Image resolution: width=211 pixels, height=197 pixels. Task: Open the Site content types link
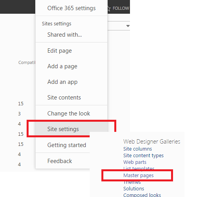pos(143,155)
